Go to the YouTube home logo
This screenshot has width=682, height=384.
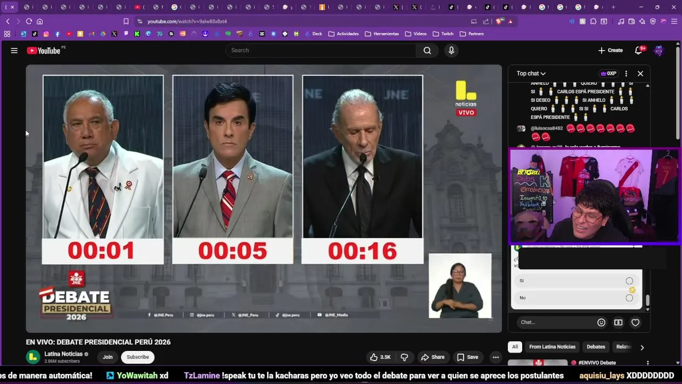pos(44,51)
